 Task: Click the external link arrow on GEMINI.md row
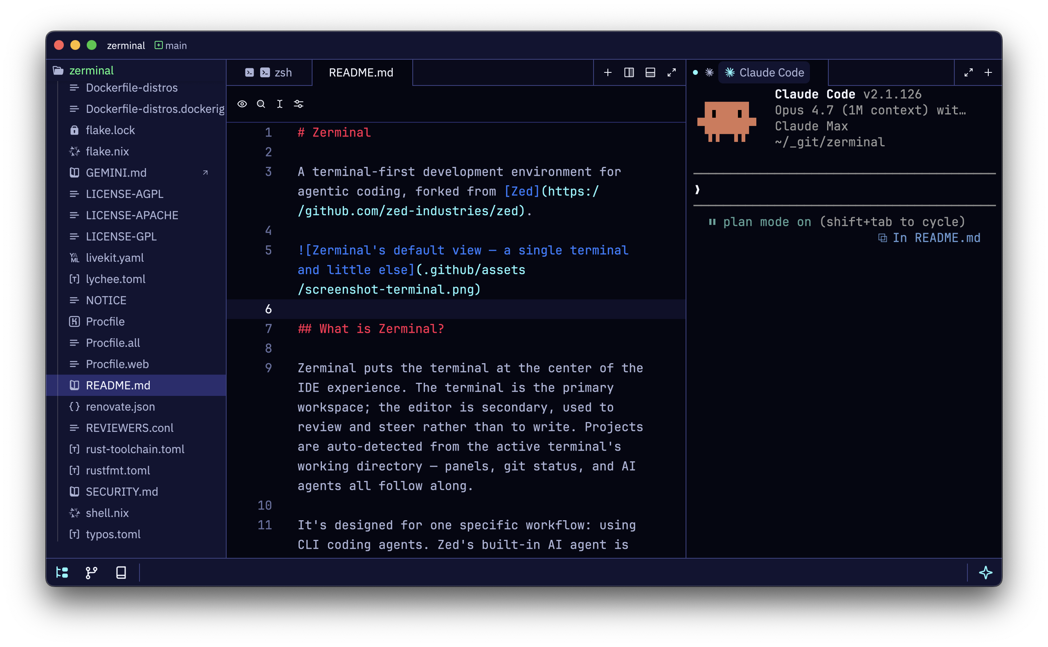(x=205, y=173)
